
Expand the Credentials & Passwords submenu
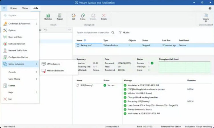20,24
